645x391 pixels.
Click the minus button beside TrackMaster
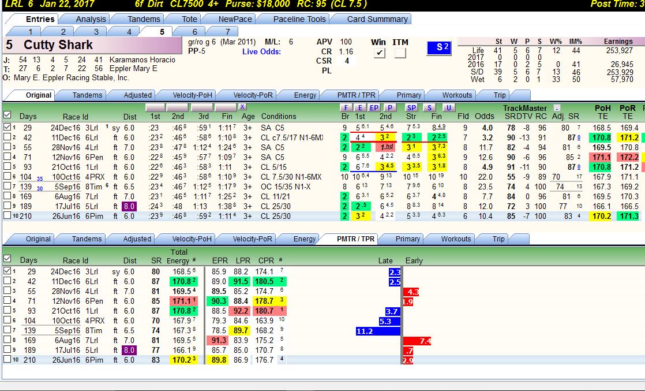tap(557, 108)
